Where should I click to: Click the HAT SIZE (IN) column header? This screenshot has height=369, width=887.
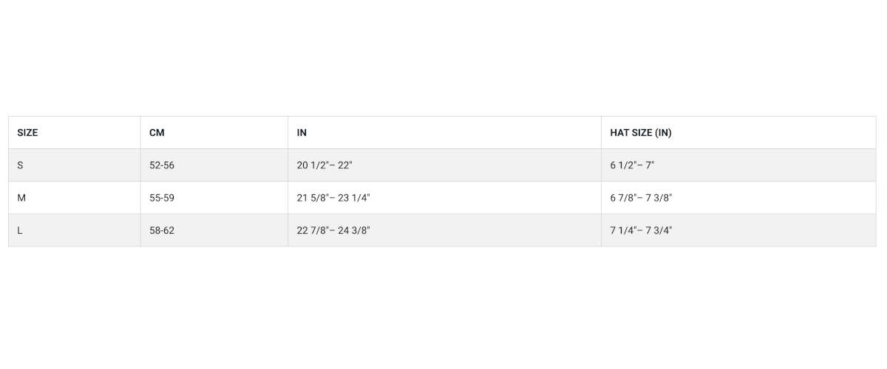click(640, 133)
